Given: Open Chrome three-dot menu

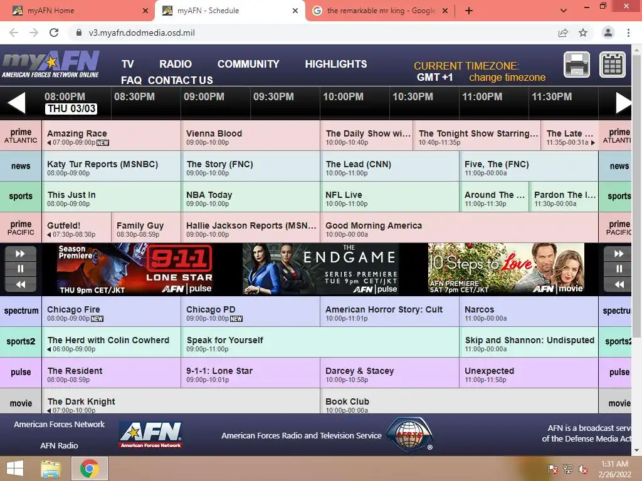Looking at the screenshot, I should (628, 33).
